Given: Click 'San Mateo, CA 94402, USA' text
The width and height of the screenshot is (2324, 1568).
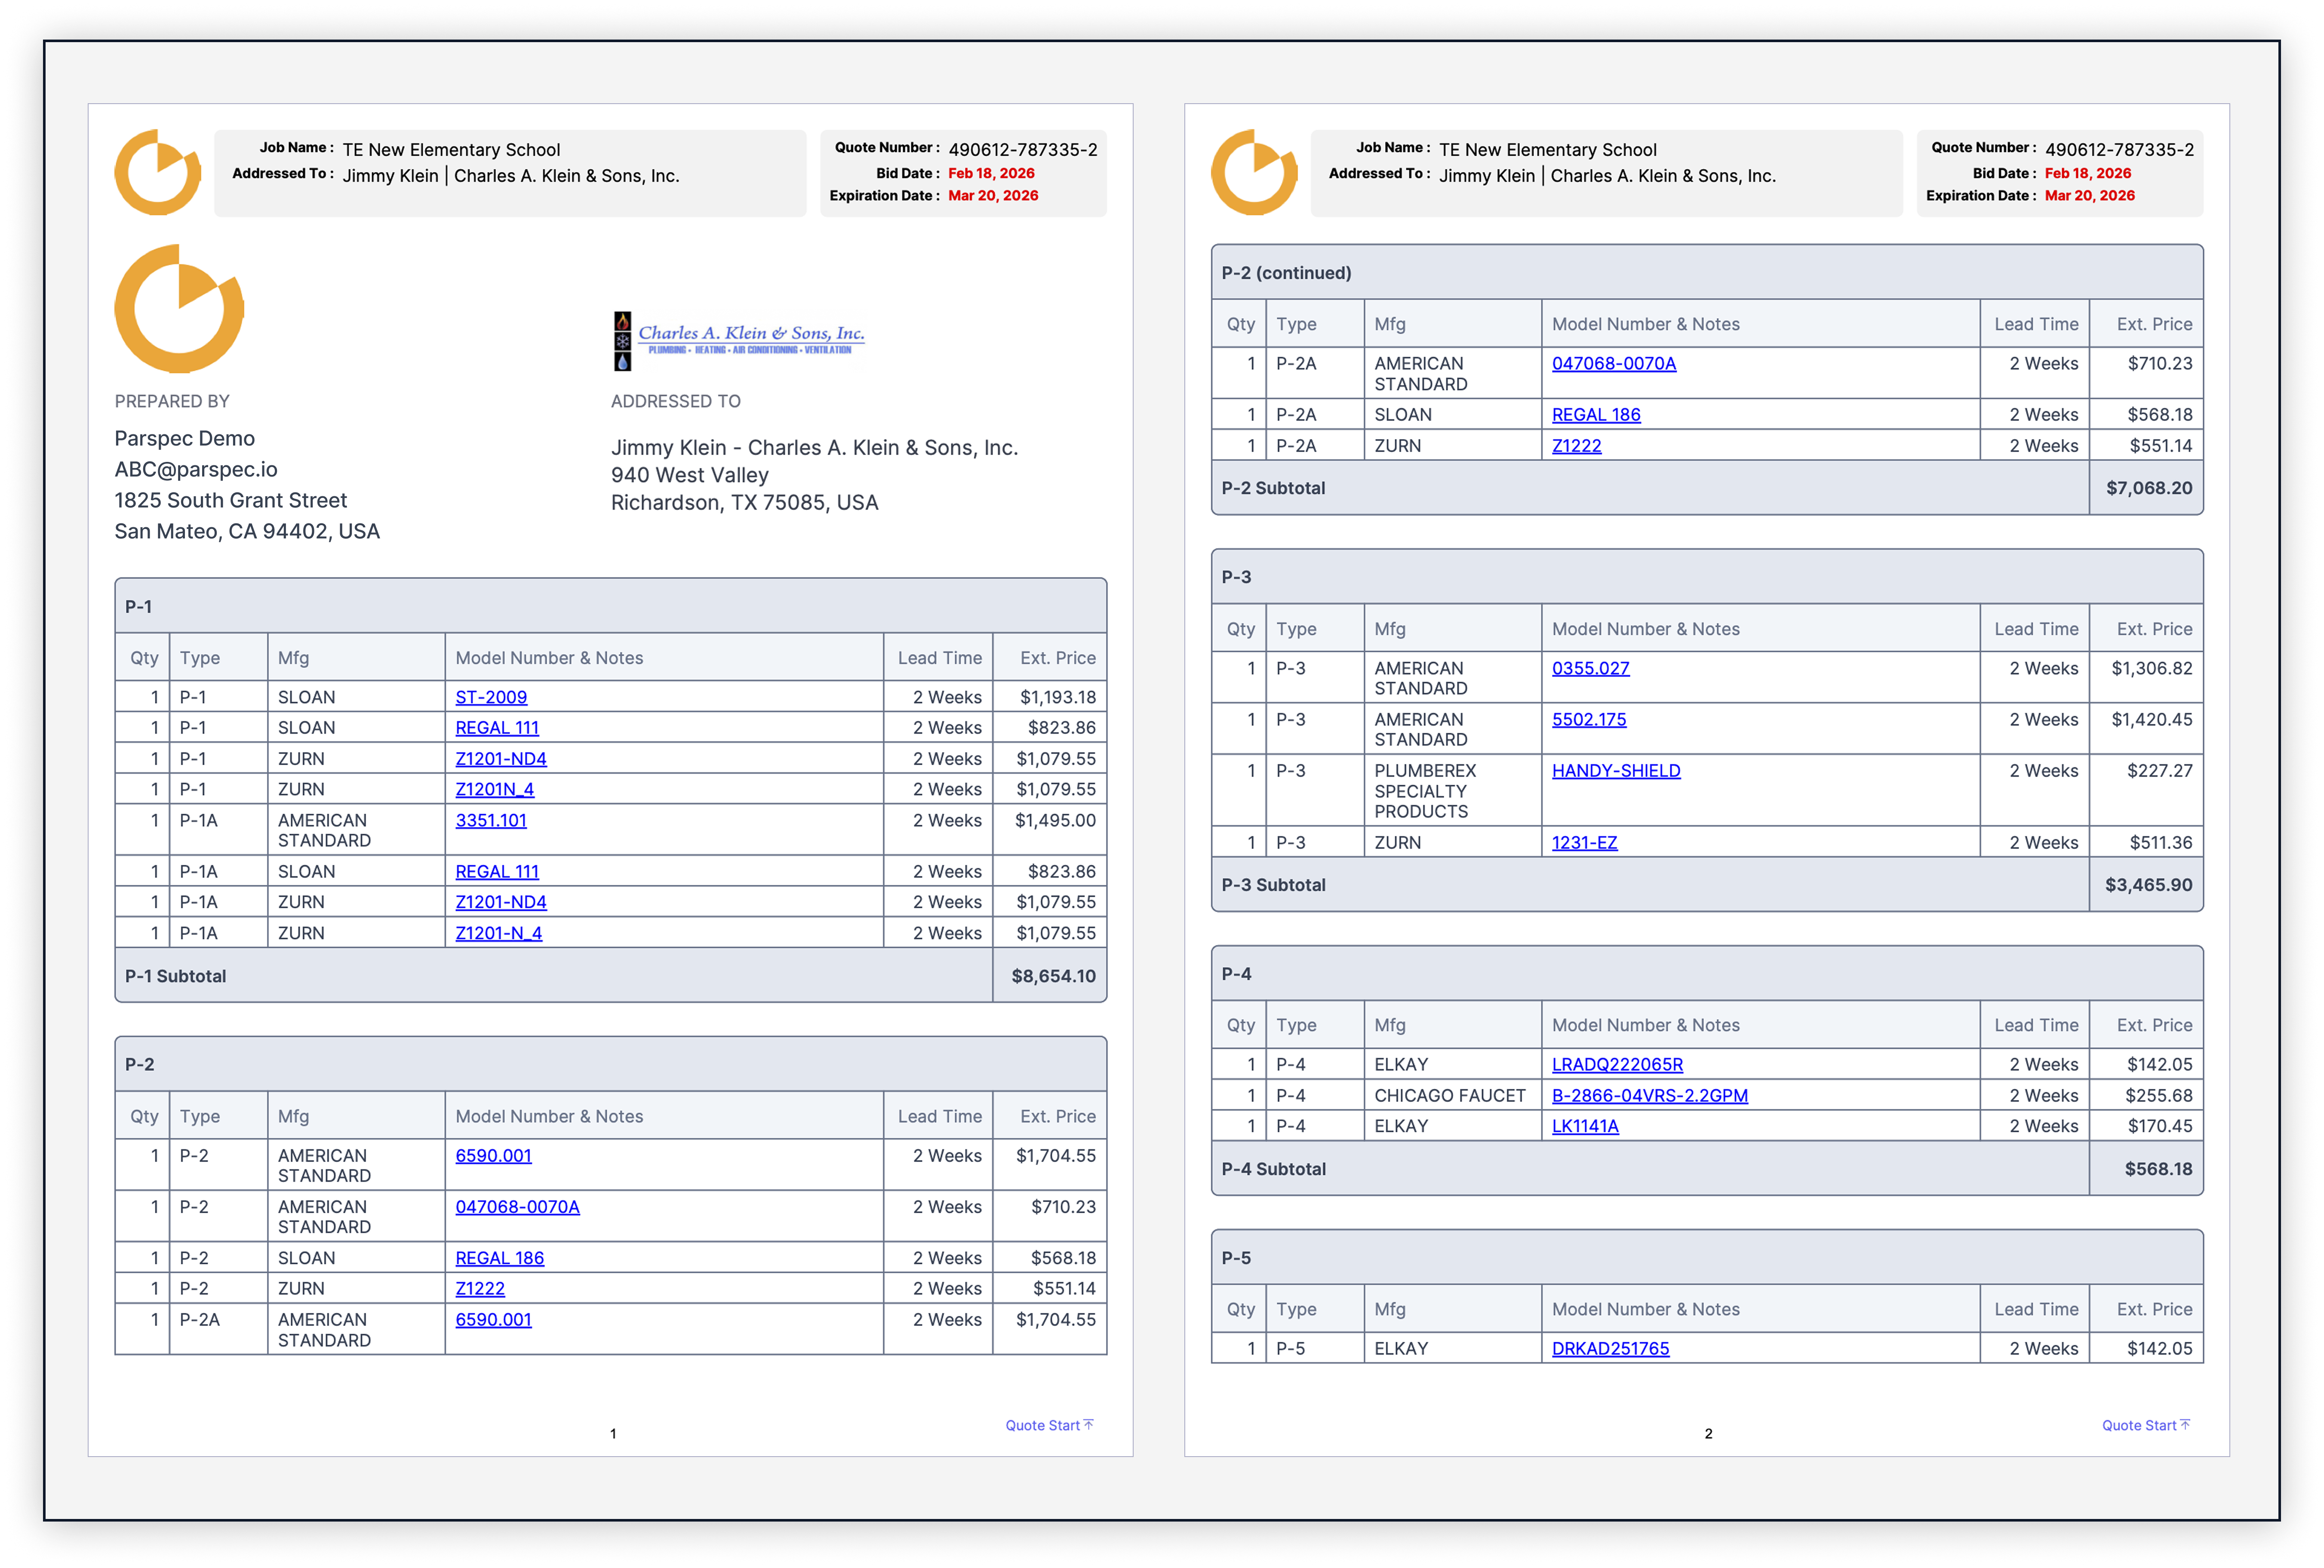Looking at the screenshot, I should click(247, 531).
